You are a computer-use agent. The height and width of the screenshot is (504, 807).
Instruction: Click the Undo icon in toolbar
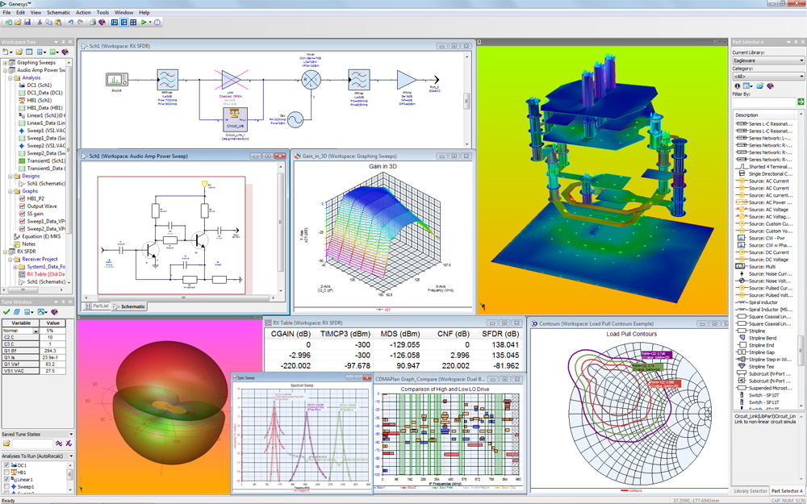coord(71,23)
